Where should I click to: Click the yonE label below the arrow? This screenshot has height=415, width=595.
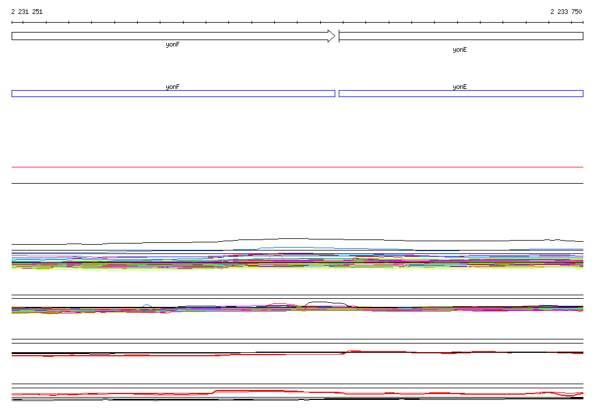pyautogui.click(x=460, y=50)
